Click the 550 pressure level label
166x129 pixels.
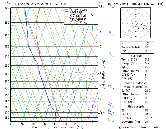(x=7, y=66)
